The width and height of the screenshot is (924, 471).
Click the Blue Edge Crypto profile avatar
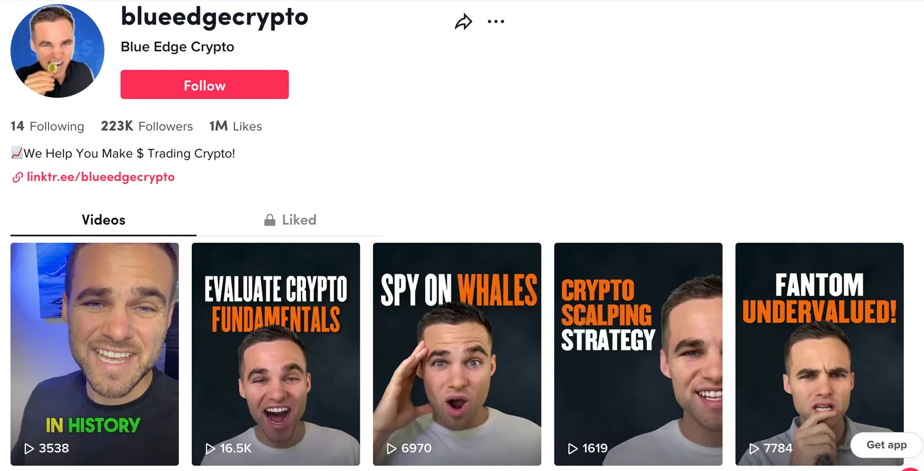tap(57, 51)
